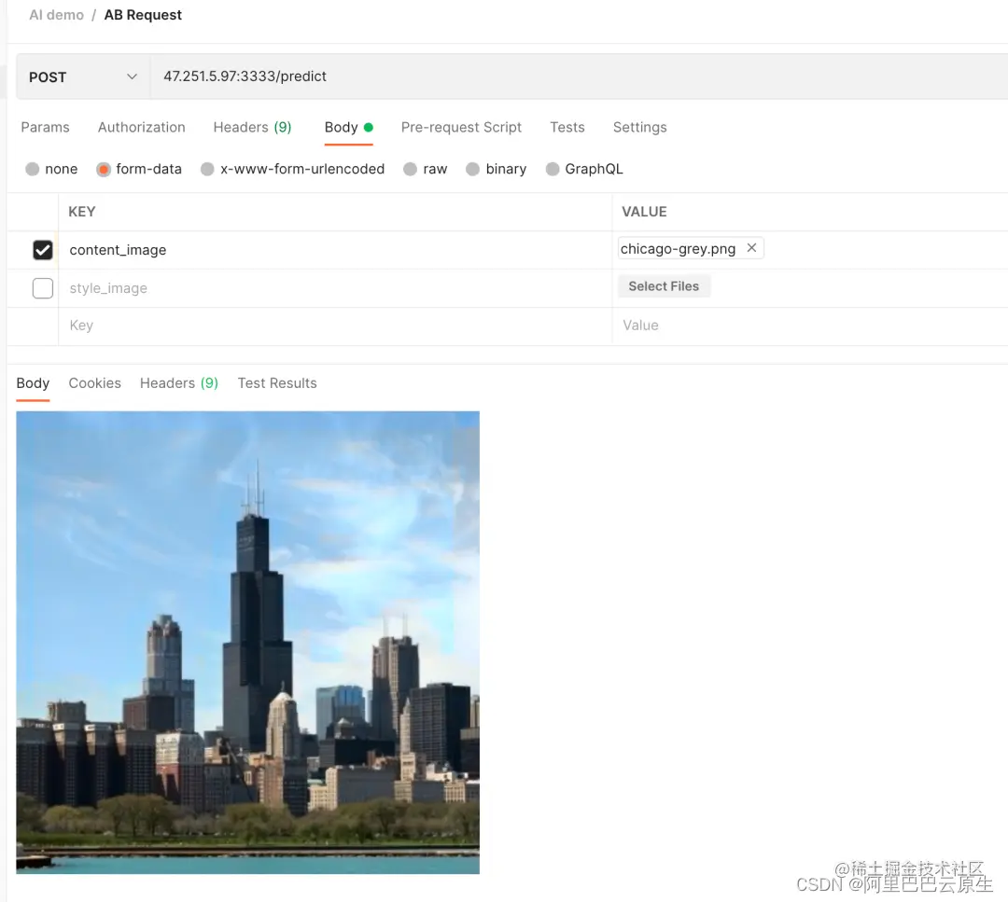The width and height of the screenshot is (1008, 902).
Task: Enable the style_image row checkbox
Action: coord(42,287)
